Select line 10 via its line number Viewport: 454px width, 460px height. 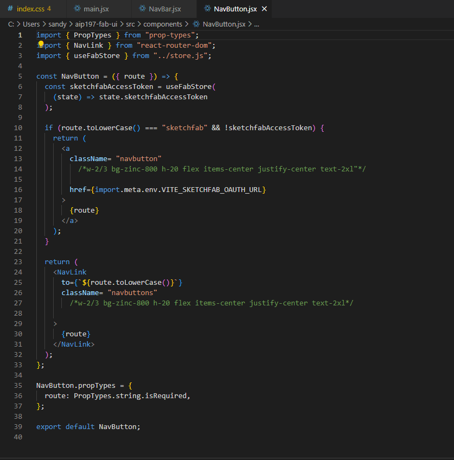coord(18,127)
